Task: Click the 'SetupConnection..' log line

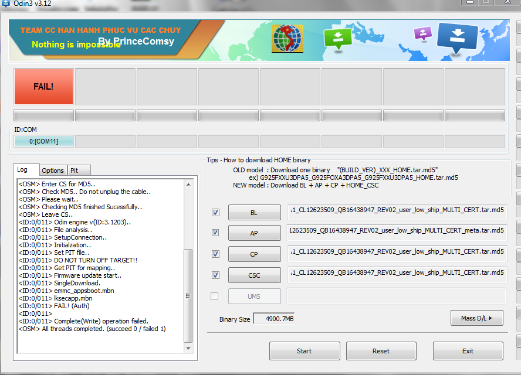Action: [x=63, y=237]
